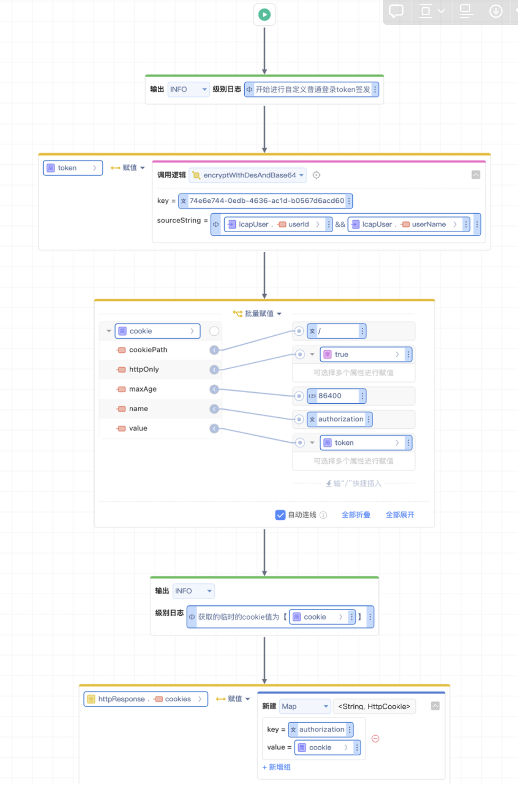This screenshot has height=789, width=518.
Task: Open more options for first log message
Action: point(375,89)
